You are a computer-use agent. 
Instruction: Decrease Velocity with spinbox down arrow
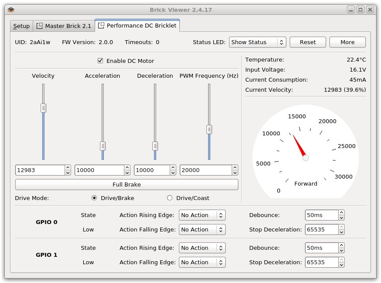(x=68, y=173)
